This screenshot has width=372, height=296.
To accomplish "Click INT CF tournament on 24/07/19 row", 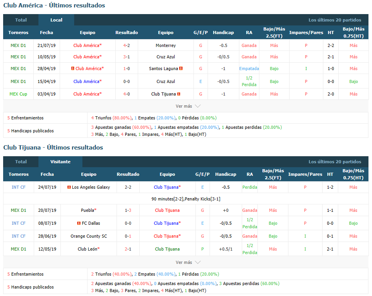I will (x=18, y=187).
